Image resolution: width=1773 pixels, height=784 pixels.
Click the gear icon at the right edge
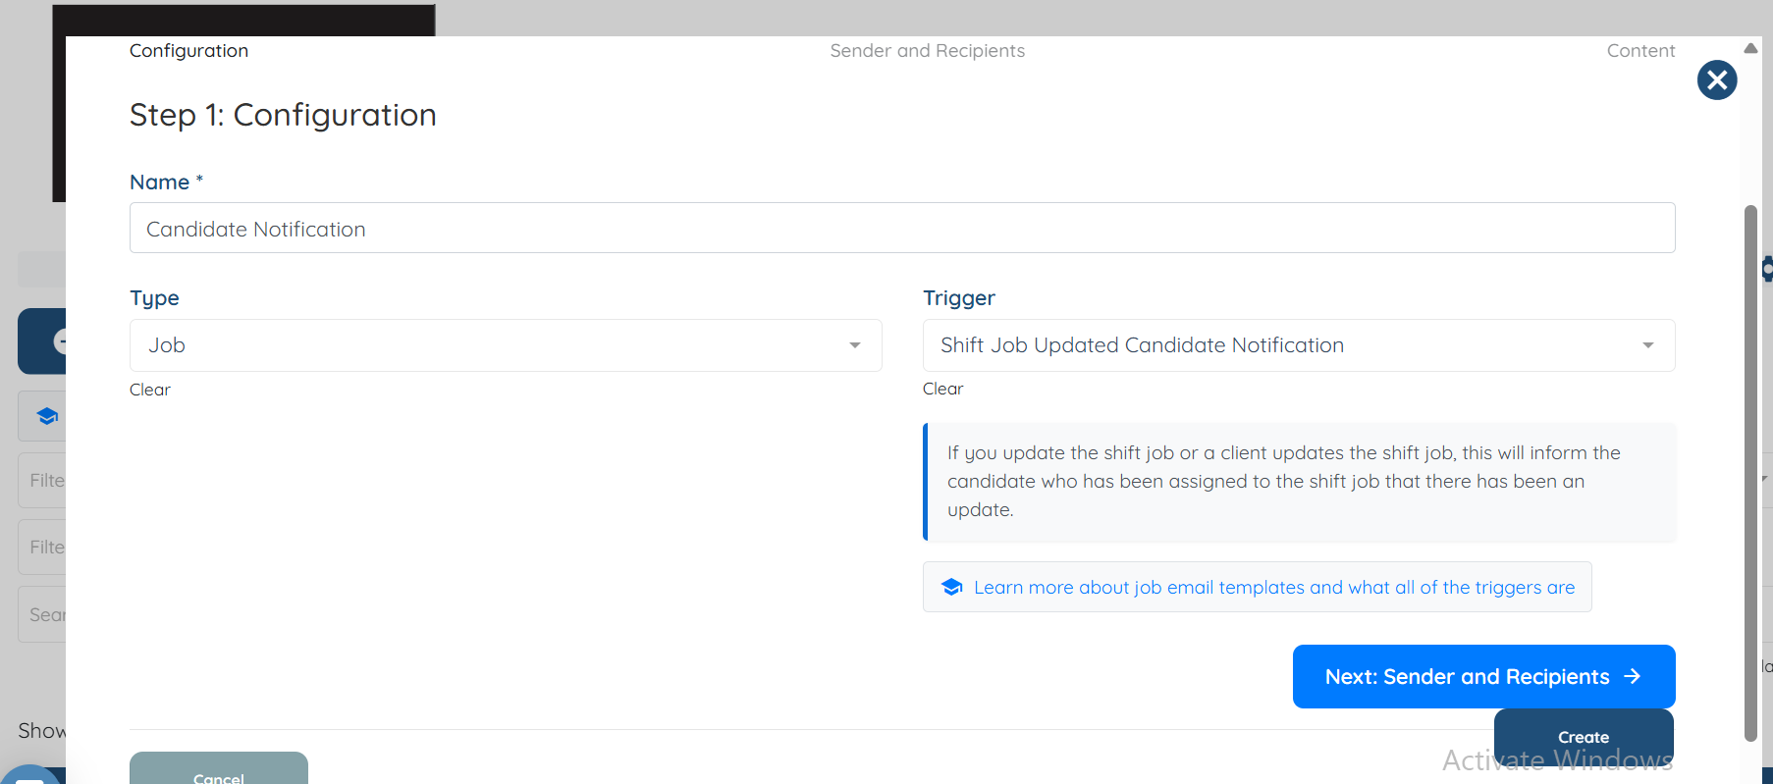click(x=1767, y=269)
